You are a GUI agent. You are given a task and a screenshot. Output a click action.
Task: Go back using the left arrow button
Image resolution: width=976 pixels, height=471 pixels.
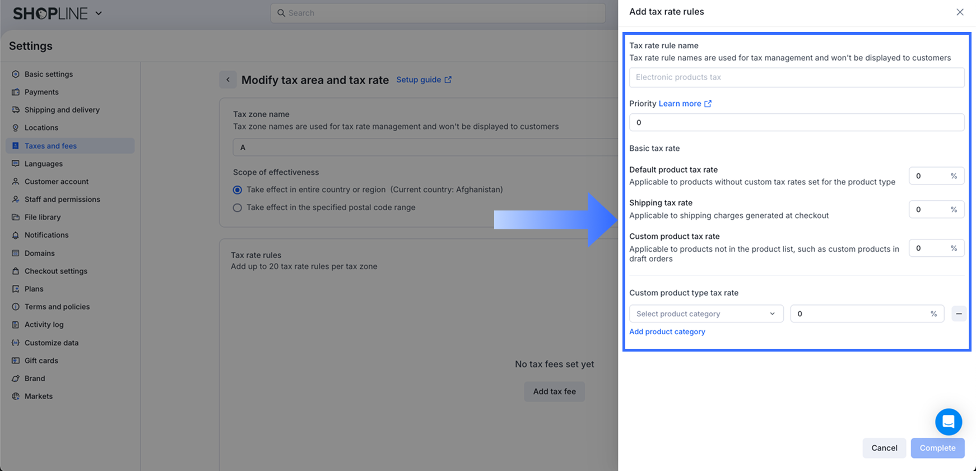[228, 80]
